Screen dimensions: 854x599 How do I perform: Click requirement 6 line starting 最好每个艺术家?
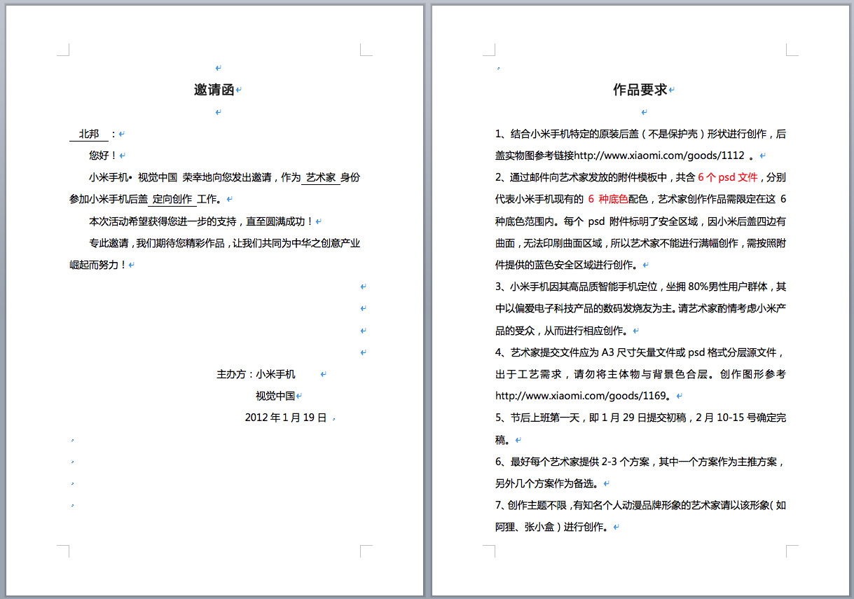click(x=640, y=462)
